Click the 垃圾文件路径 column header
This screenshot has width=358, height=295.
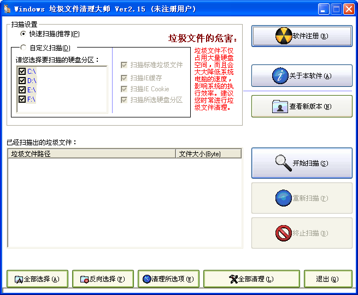coord(91,154)
